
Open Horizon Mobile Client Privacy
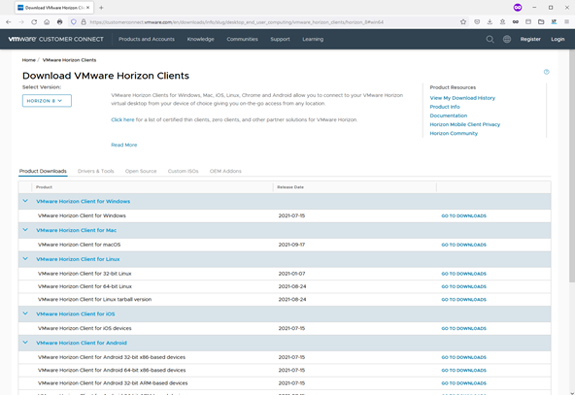[465, 124]
